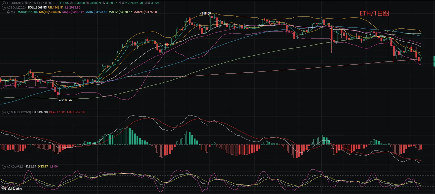
Task: Select the MA(240) moving average value
Action: pos(145,12)
